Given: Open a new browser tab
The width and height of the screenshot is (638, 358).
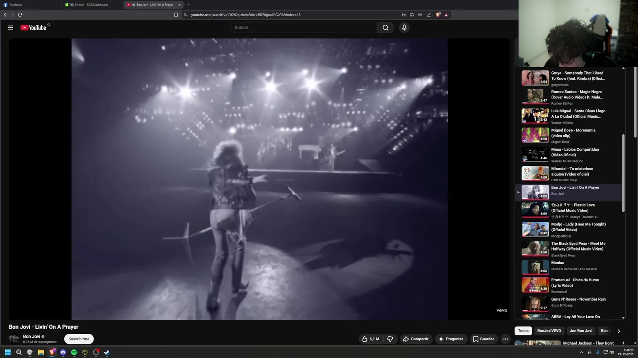Looking at the screenshot, I should [189, 5].
